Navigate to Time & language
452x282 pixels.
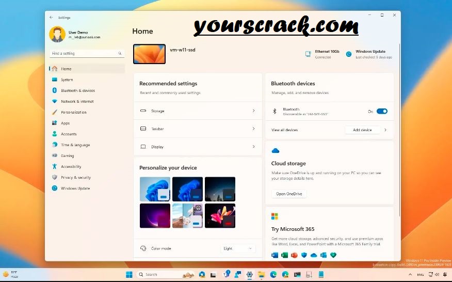point(87,145)
